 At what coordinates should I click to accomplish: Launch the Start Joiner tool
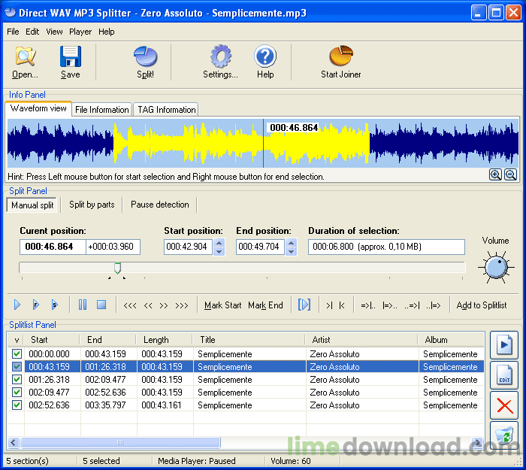(x=340, y=61)
